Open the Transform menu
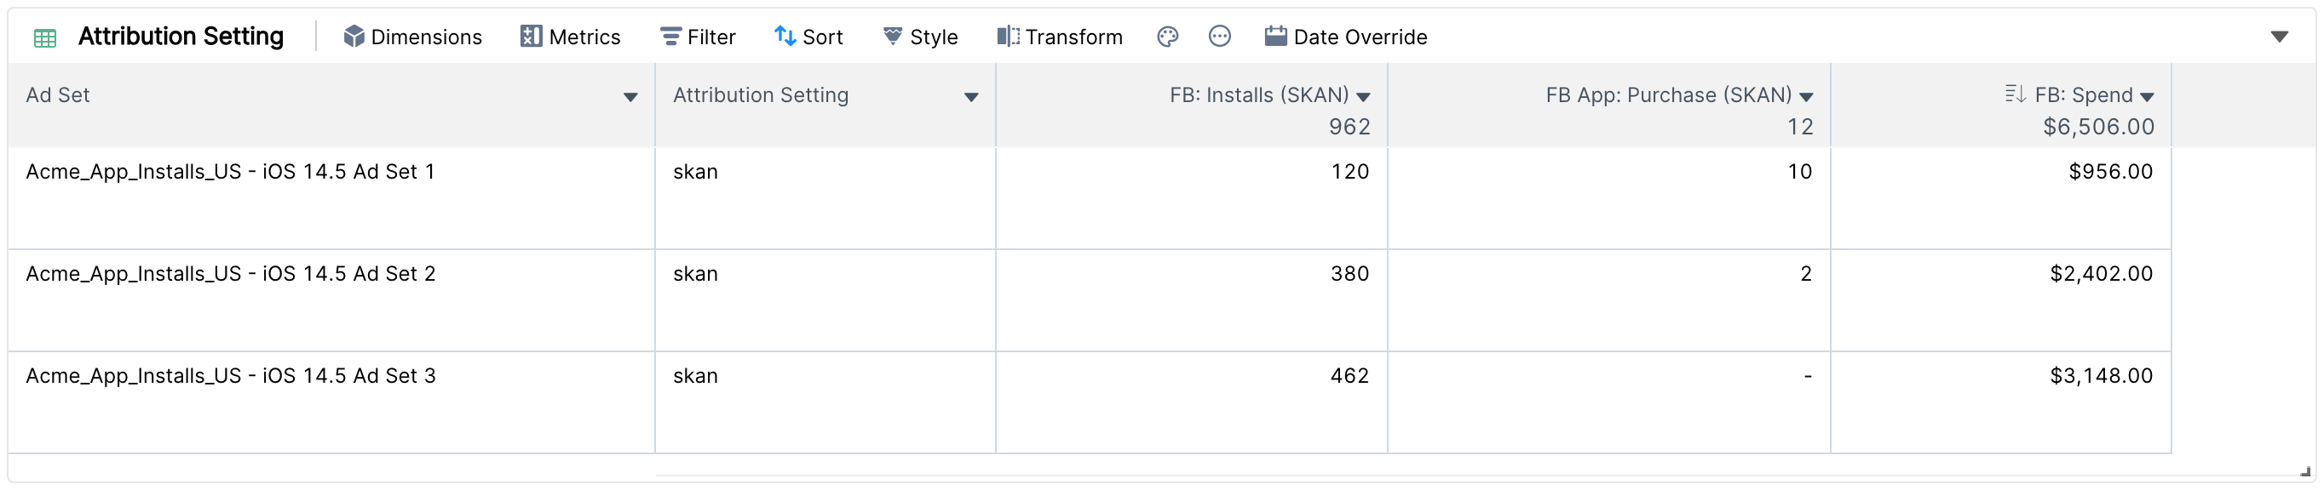The image size is (2324, 490). click(1059, 37)
